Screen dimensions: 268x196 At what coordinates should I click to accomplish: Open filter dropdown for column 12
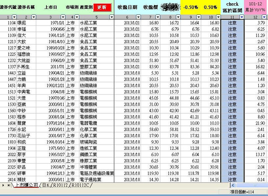tap(264, 17)
